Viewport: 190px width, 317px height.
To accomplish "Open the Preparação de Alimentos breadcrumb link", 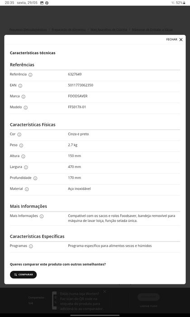I will coord(69,30).
